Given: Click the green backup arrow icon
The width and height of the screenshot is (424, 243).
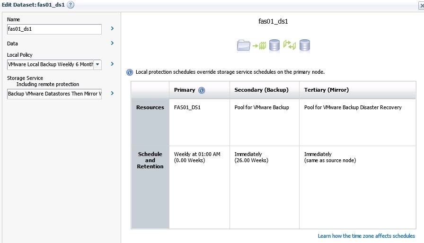Looking at the screenshot, I should tap(259, 45).
